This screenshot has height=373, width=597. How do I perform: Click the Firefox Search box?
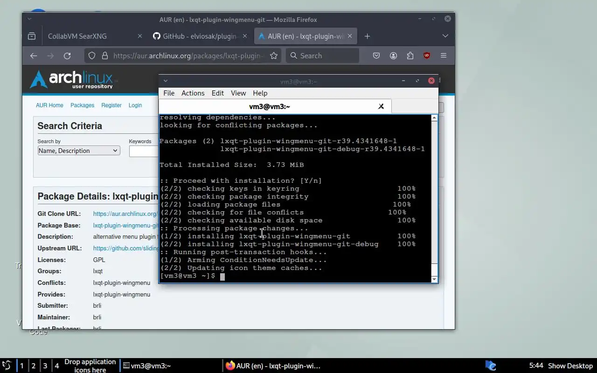[x=322, y=55]
